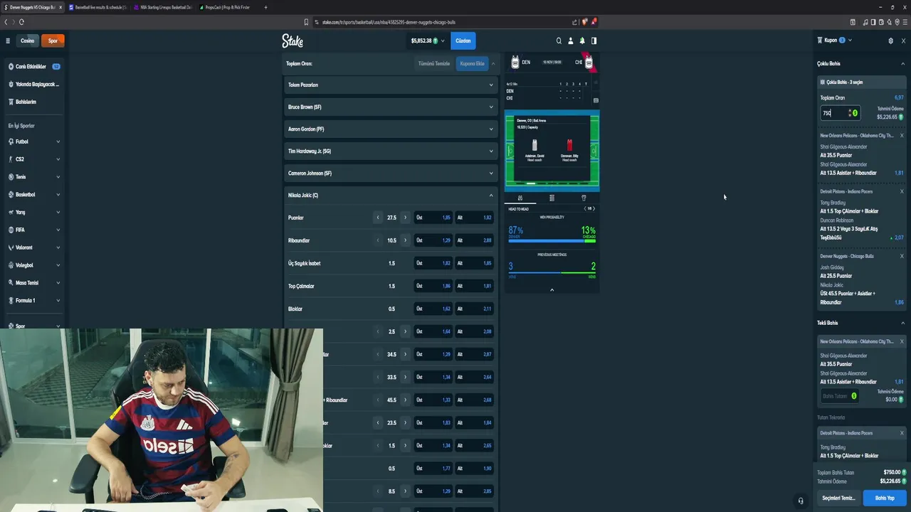Expand Basketbol in sidebar
911x512 pixels.
[33, 194]
